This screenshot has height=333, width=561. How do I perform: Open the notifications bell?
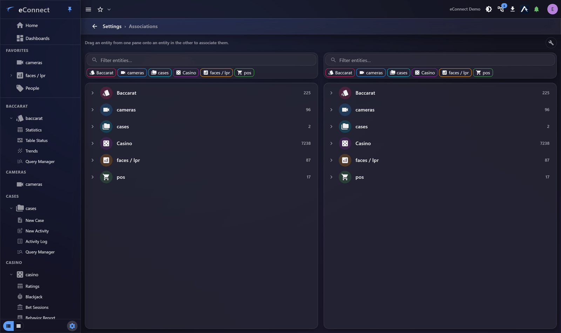click(536, 9)
